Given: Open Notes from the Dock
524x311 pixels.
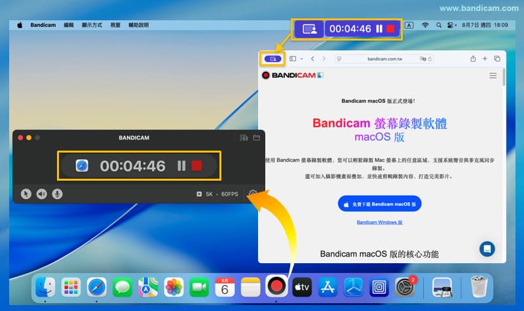Looking at the screenshot, I should (251, 287).
